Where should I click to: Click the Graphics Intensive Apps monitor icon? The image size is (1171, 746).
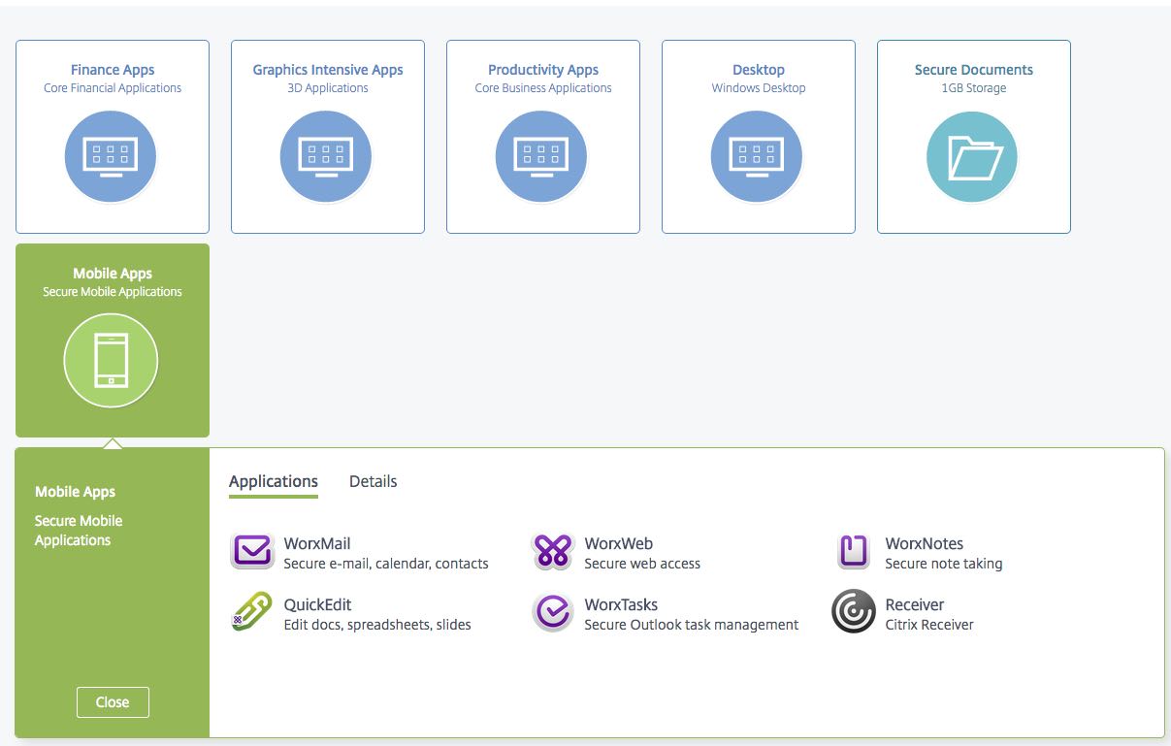[x=326, y=157]
